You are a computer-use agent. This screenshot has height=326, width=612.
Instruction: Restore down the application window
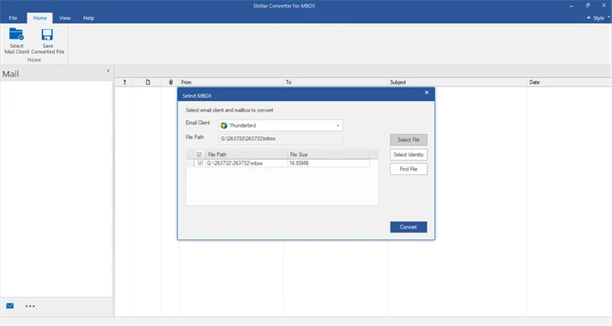[x=588, y=5]
